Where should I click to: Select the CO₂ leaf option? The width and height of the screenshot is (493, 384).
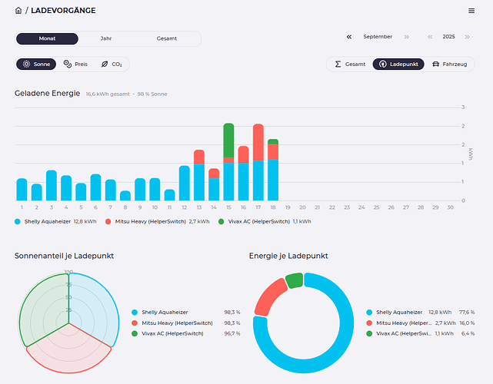(112, 65)
